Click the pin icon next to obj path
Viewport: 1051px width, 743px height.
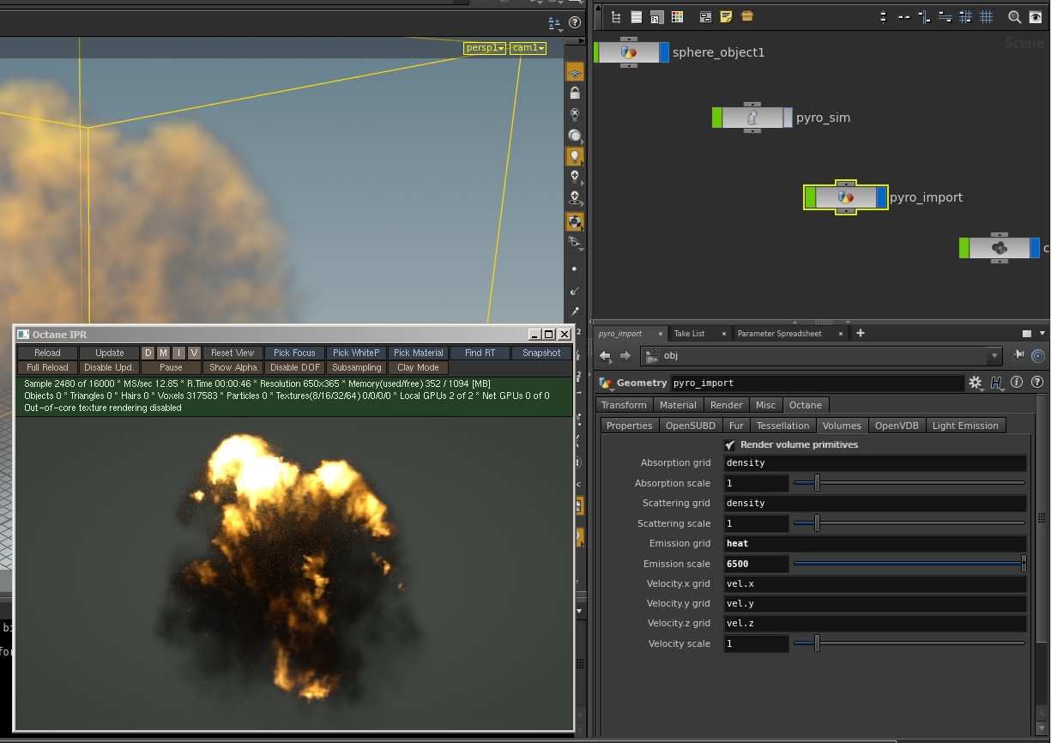pyautogui.click(x=1018, y=355)
